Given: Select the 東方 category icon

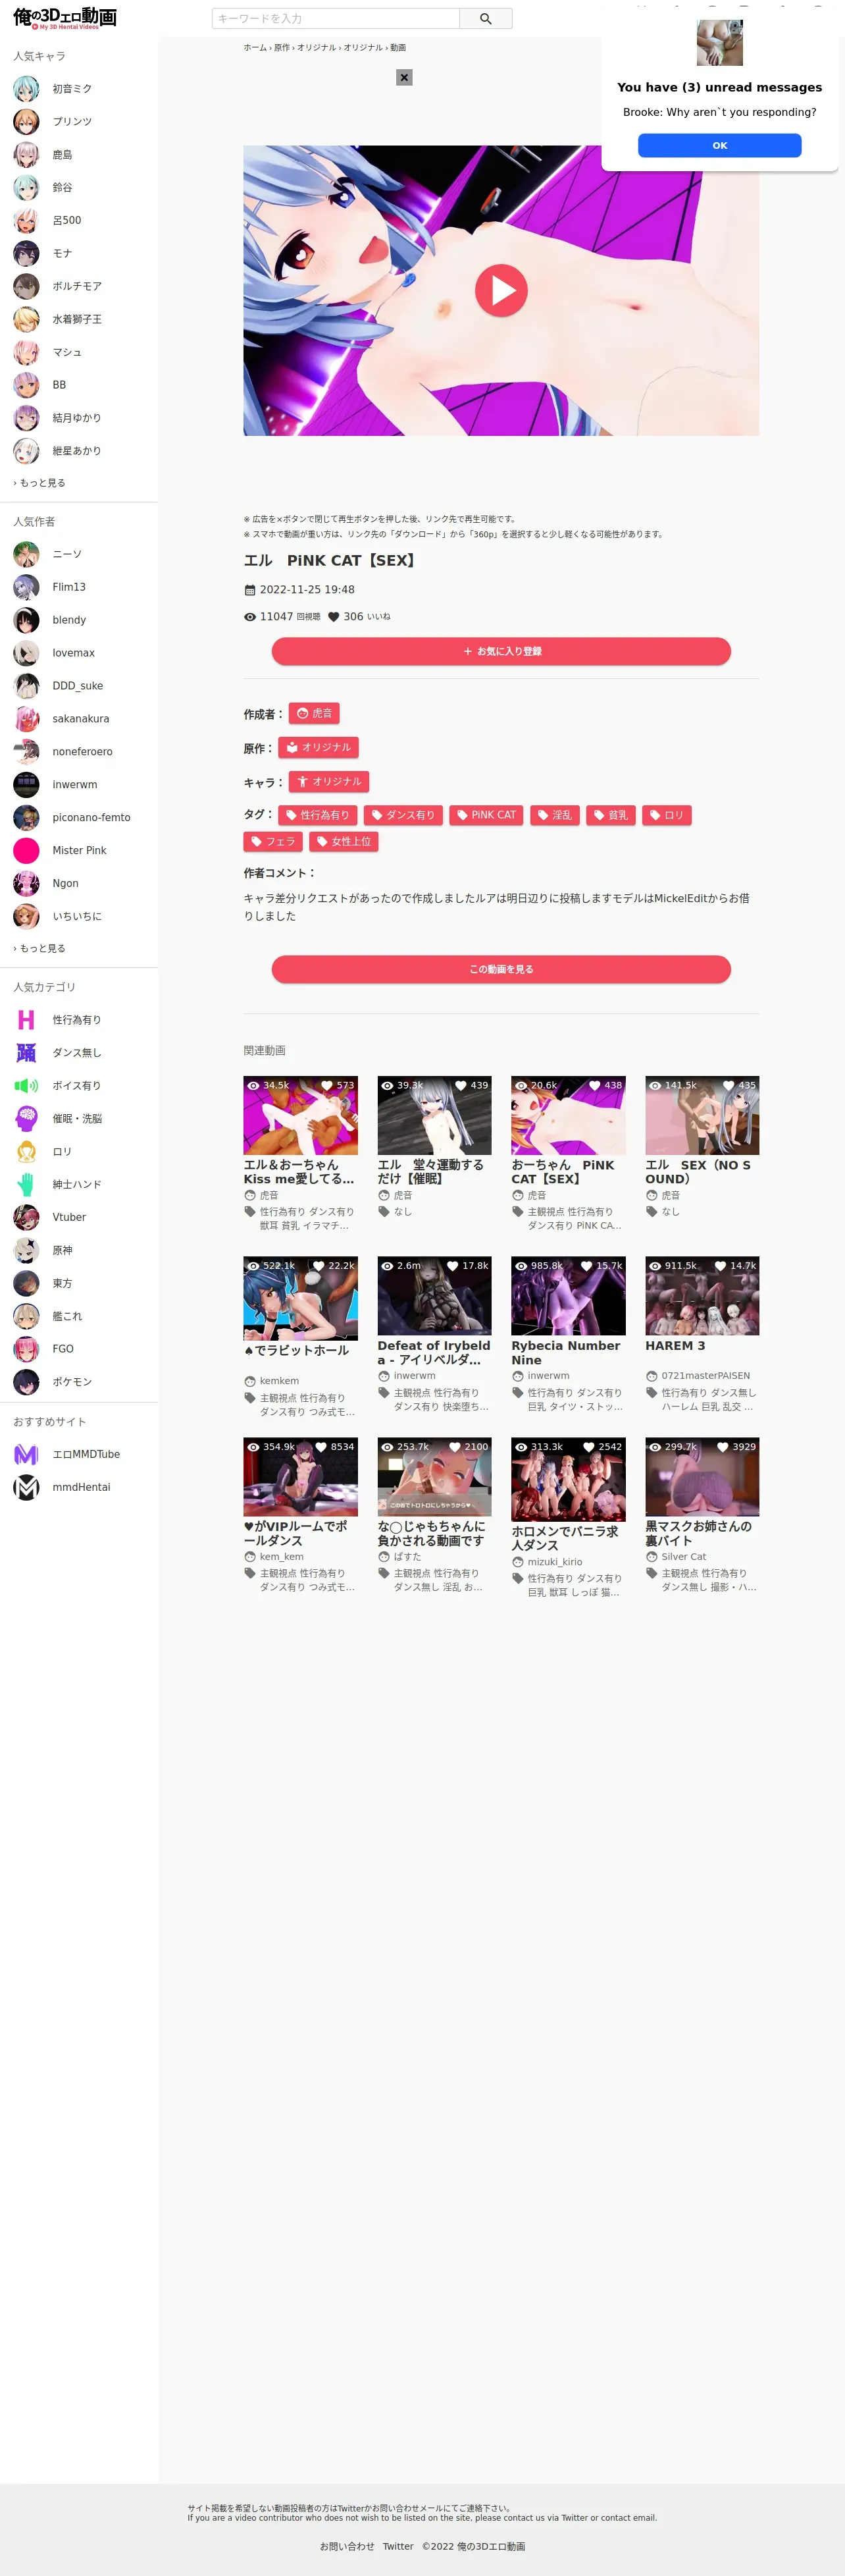Looking at the screenshot, I should tap(26, 1283).
